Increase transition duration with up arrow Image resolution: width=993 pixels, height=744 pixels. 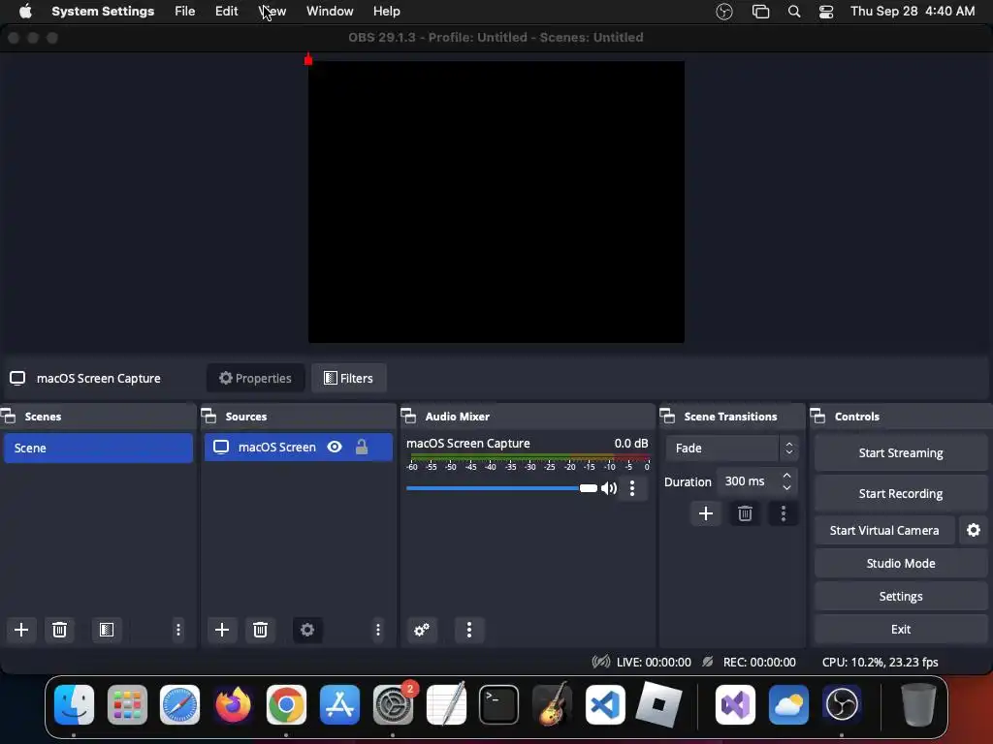click(x=786, y=475)
